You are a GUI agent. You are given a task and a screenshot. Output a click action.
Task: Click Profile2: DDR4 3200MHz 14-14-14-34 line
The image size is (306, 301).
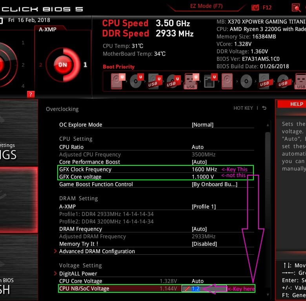click(x=106, y=221)
